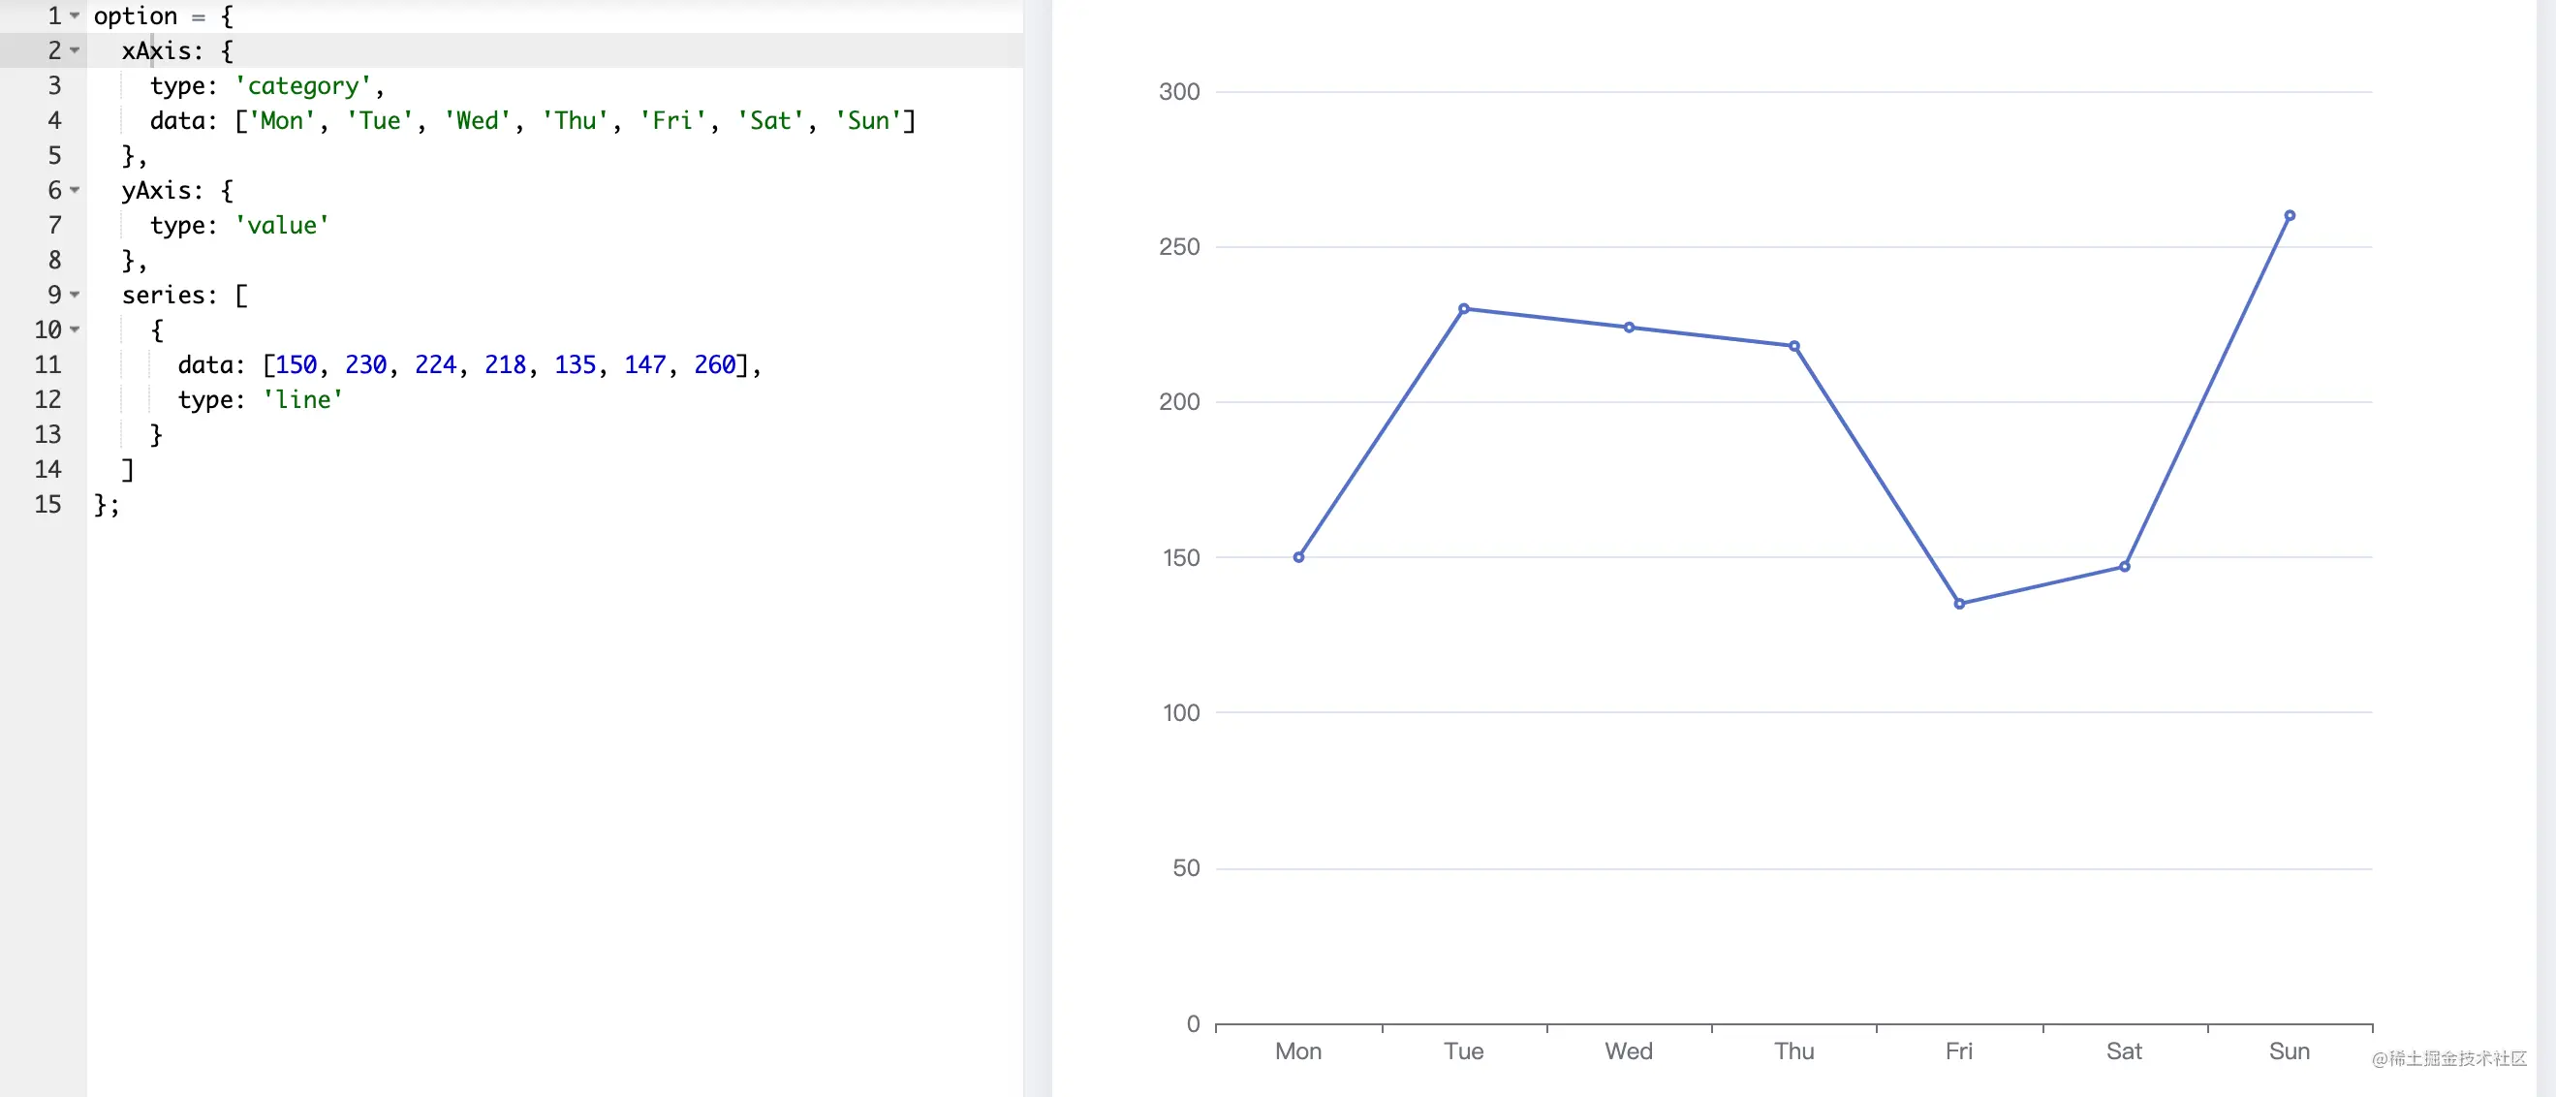Collapse the xAxis block fold arrow
The height and width of the screenshot is (1097, 2556).
click(x=75, y=50)
